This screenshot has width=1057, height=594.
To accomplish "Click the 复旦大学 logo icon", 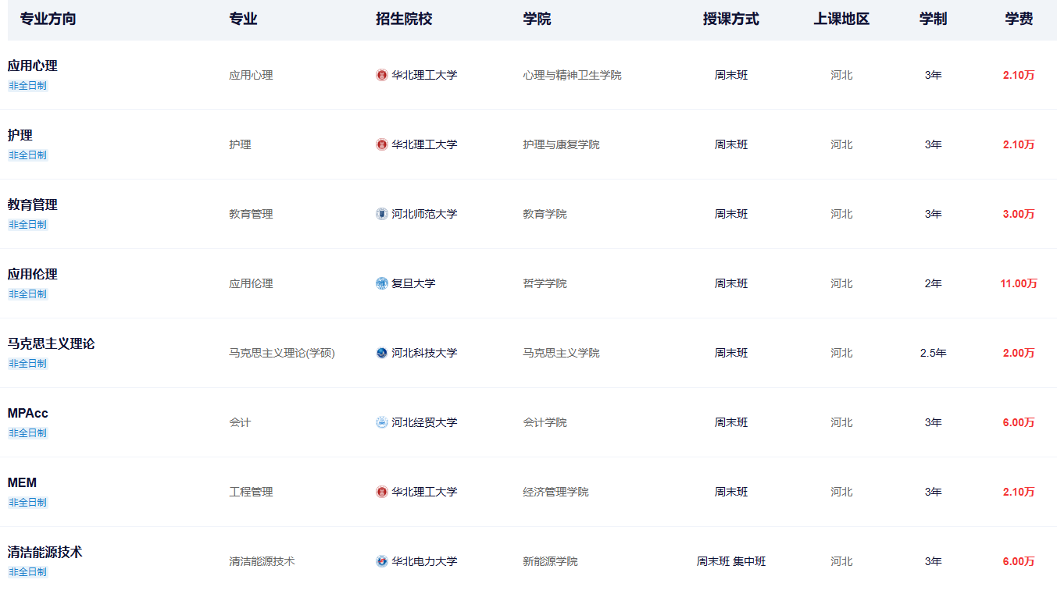I will click(382, 283).
